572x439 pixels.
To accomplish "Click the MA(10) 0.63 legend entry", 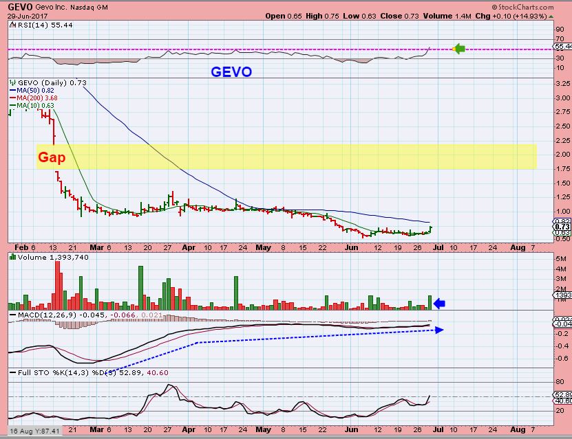I will 32,106.
